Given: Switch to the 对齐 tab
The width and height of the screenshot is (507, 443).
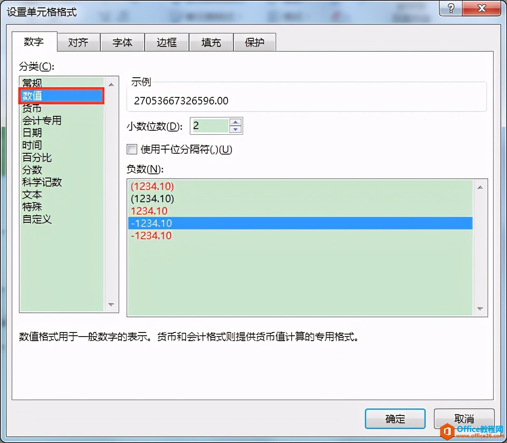Looking at the screenshot, I should [78, 42].
